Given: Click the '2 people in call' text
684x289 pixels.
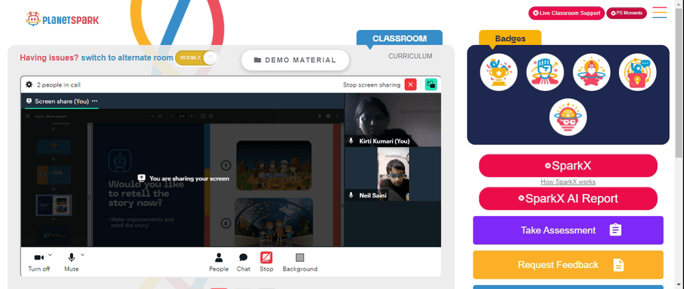Looking at the screenshot, I should pyautogui.click(x=58, y=85).
